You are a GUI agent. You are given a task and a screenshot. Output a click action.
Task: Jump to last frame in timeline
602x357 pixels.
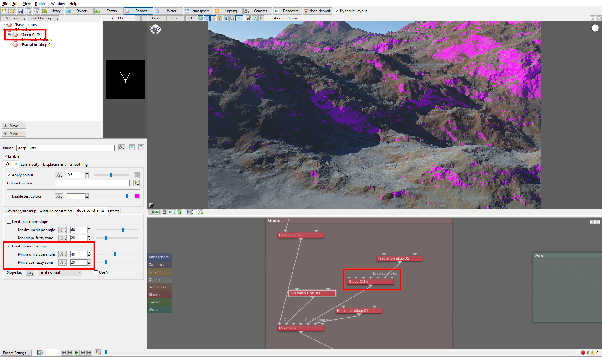click(x=89, y=353)
